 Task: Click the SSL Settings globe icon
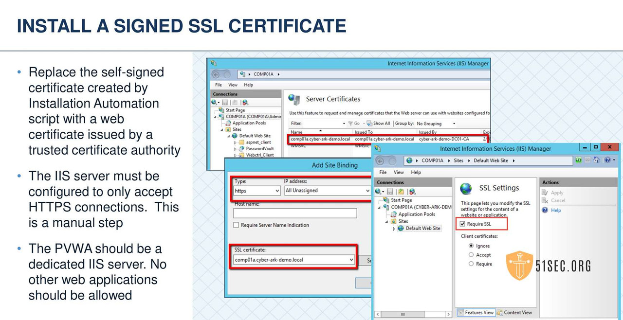(466, 188)
